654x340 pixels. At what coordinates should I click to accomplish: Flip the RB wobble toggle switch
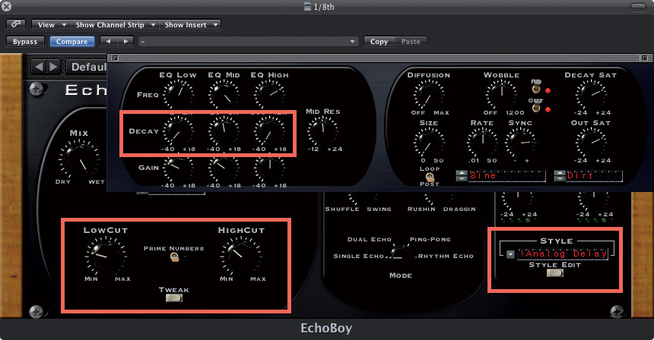click(536, 89)
